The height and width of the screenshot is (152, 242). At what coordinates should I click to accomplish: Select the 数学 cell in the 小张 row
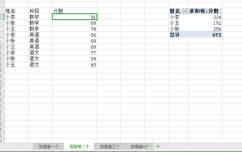pos(41,23)
